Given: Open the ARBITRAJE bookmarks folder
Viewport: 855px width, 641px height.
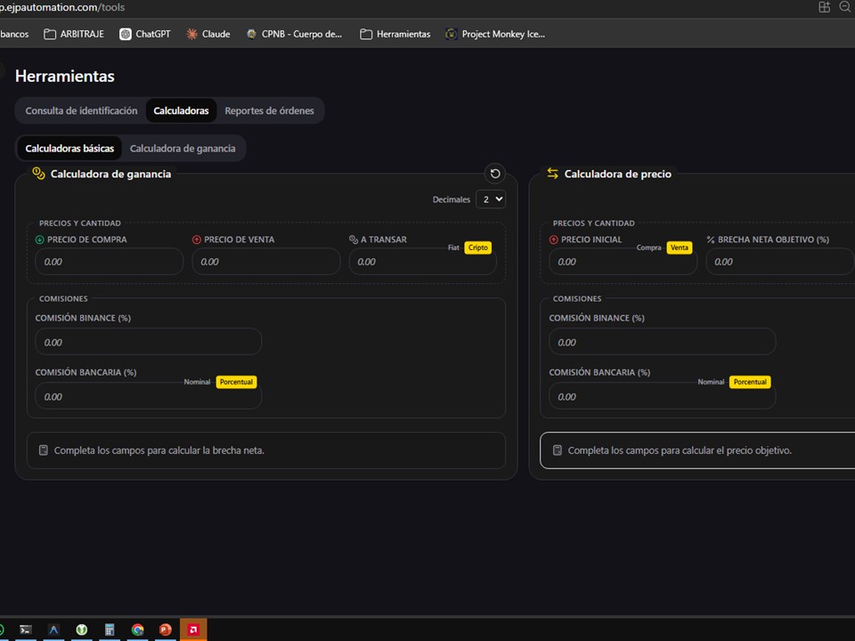Looking at the screenshot, I should (x=74, y=34).
